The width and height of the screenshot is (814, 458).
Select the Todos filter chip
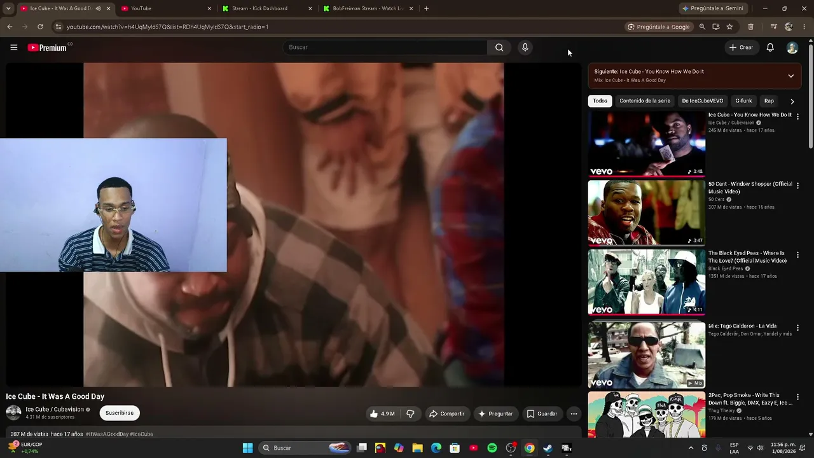(x=600, y=101)
